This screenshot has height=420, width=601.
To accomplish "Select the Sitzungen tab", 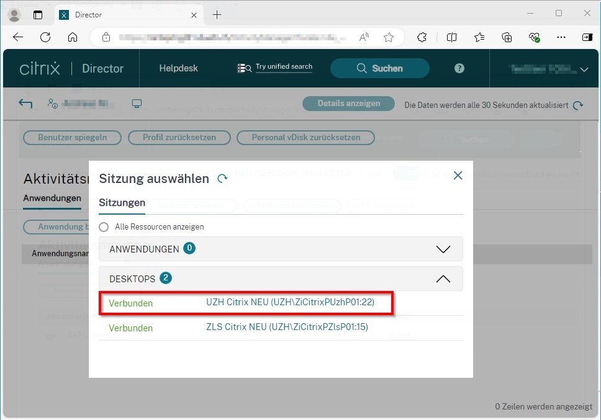I will [122, 203].
